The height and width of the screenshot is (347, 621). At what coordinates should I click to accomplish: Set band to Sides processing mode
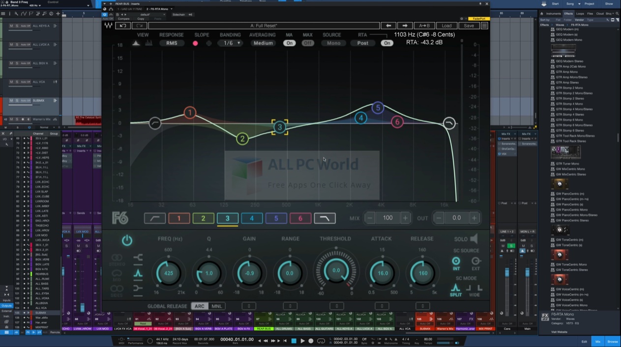click(x=117, y=291)
